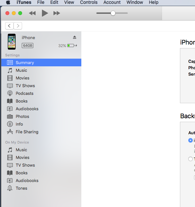195x207 pixels.
Task: Click the Audiobooks icon under Settings
Action: [10, 109]
